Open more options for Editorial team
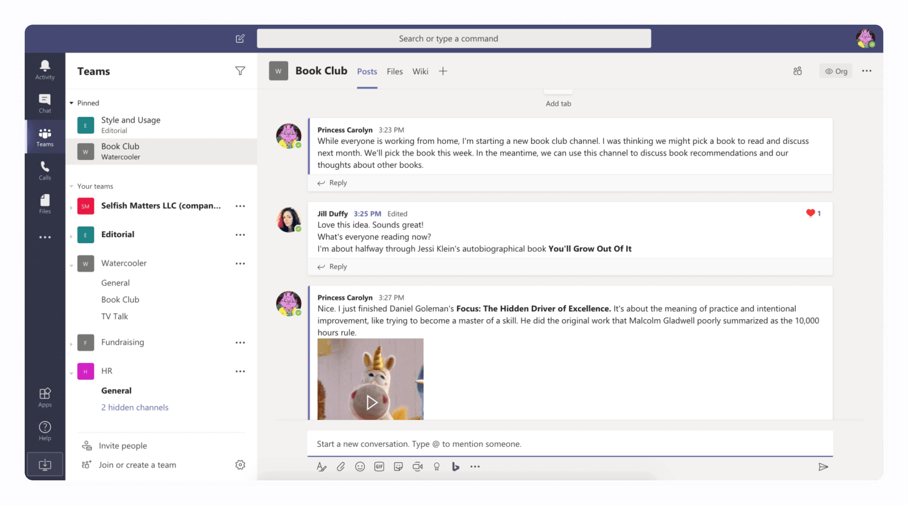 [x=240, y=235]
